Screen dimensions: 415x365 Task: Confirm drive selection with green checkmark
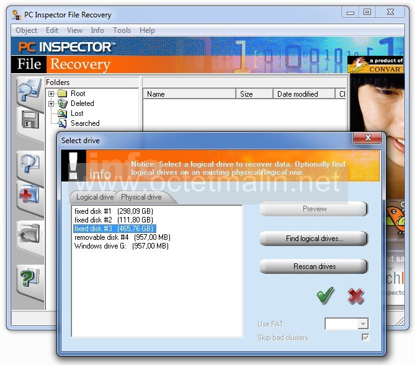(x=325, y=295)
